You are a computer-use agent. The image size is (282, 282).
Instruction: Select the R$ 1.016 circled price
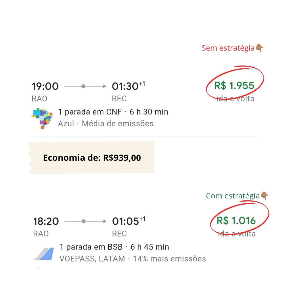point(236,221)
